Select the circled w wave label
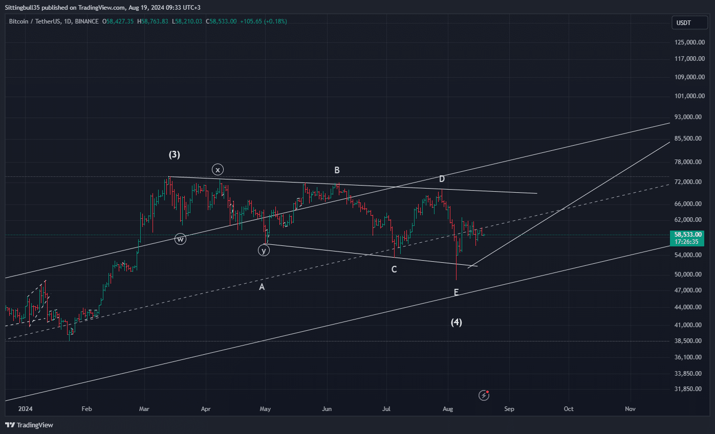 [180, 239]
